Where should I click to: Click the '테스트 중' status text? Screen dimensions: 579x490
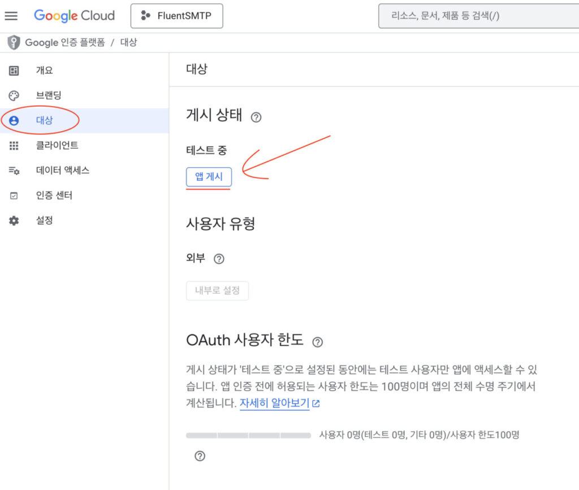click(x=206, y=150)
